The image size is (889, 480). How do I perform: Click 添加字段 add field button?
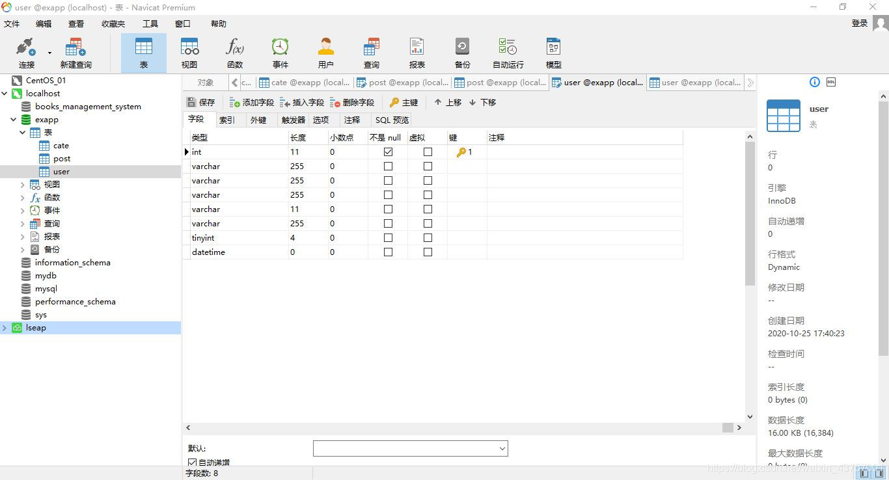coord(252,102)
